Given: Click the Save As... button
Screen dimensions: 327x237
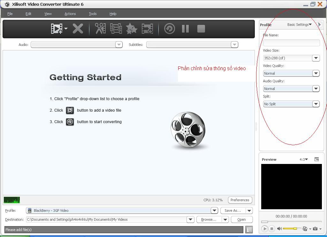Looking at the screenshot, I should click(x=233, y=211).
